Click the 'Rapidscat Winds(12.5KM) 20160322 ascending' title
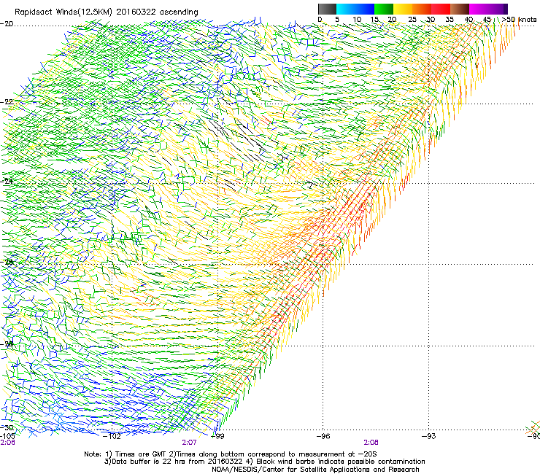The image size is (540, 474). pos(107,12)
